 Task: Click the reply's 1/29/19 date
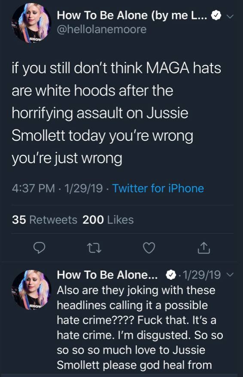click(x=202, y=275)
